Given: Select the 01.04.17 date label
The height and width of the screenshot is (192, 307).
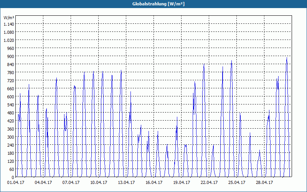Looking at the screenshot, I should [16, 183].
